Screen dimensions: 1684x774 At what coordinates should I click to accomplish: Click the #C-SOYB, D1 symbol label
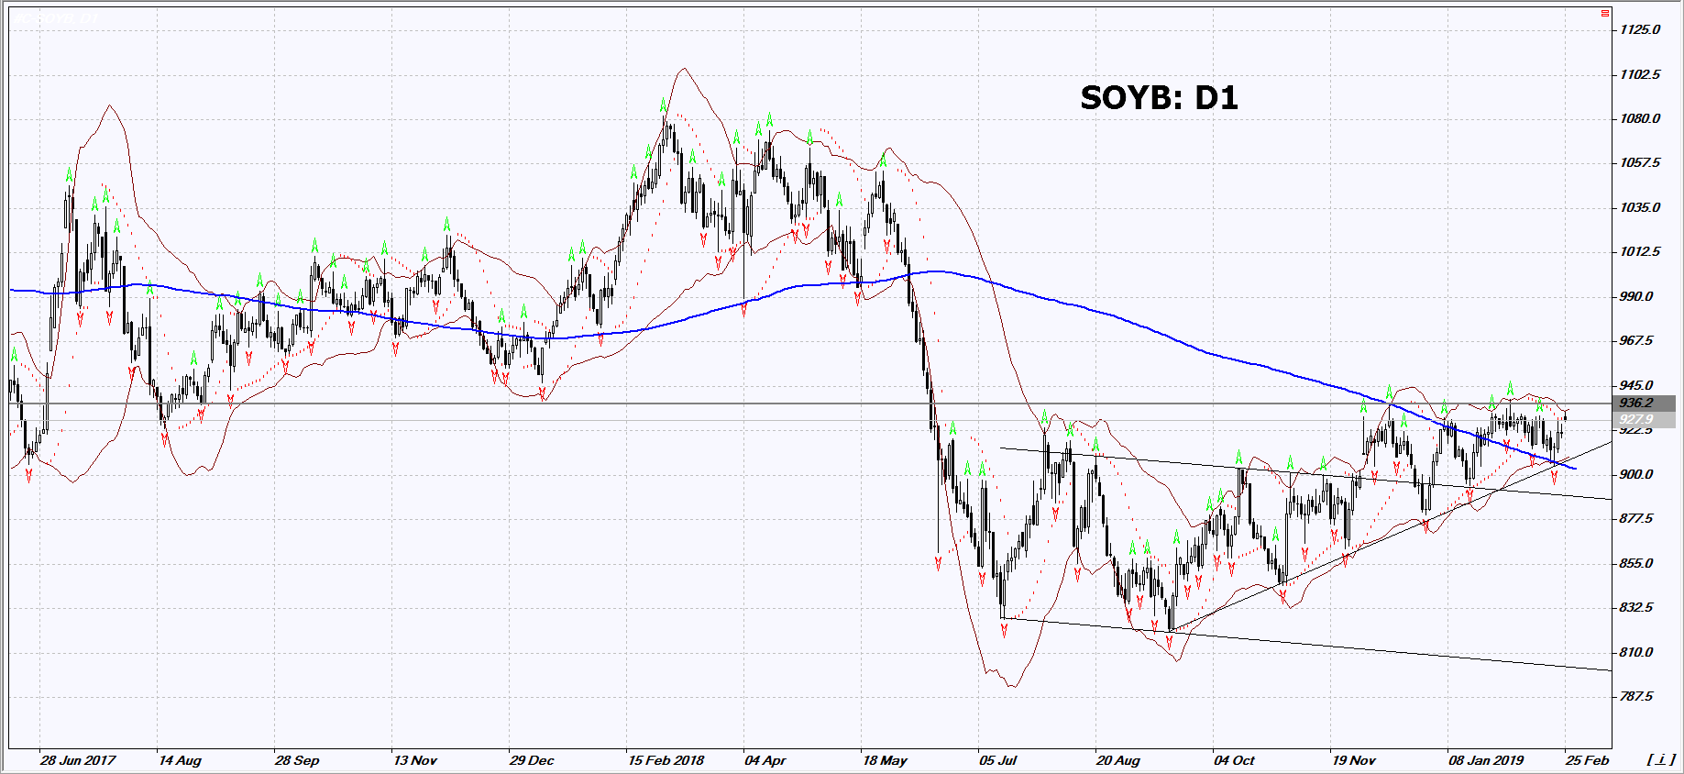point(55,17)
